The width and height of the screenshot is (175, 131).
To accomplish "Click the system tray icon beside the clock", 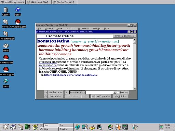I will tap(161, 127).
